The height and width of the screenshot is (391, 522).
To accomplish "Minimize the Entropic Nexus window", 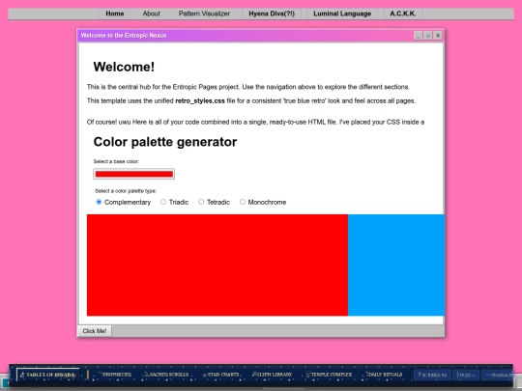I will point(419,36).
